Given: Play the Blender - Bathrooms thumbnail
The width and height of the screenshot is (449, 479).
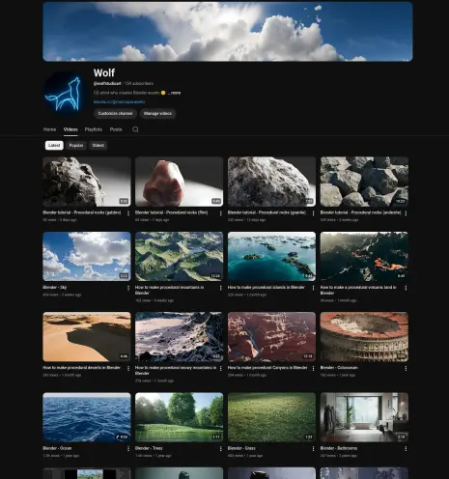Looking at the screenshot, I should (364, 417).
